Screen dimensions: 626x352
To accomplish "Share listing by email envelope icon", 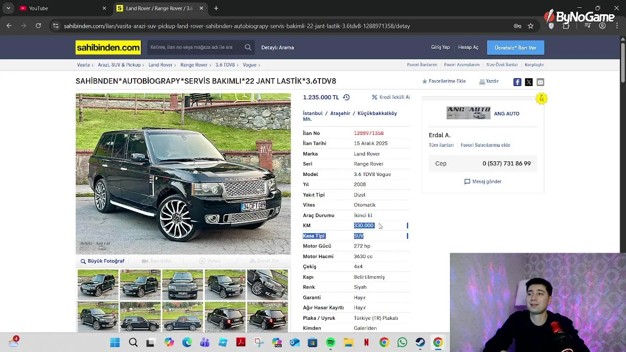I will (x=540, y=82).
